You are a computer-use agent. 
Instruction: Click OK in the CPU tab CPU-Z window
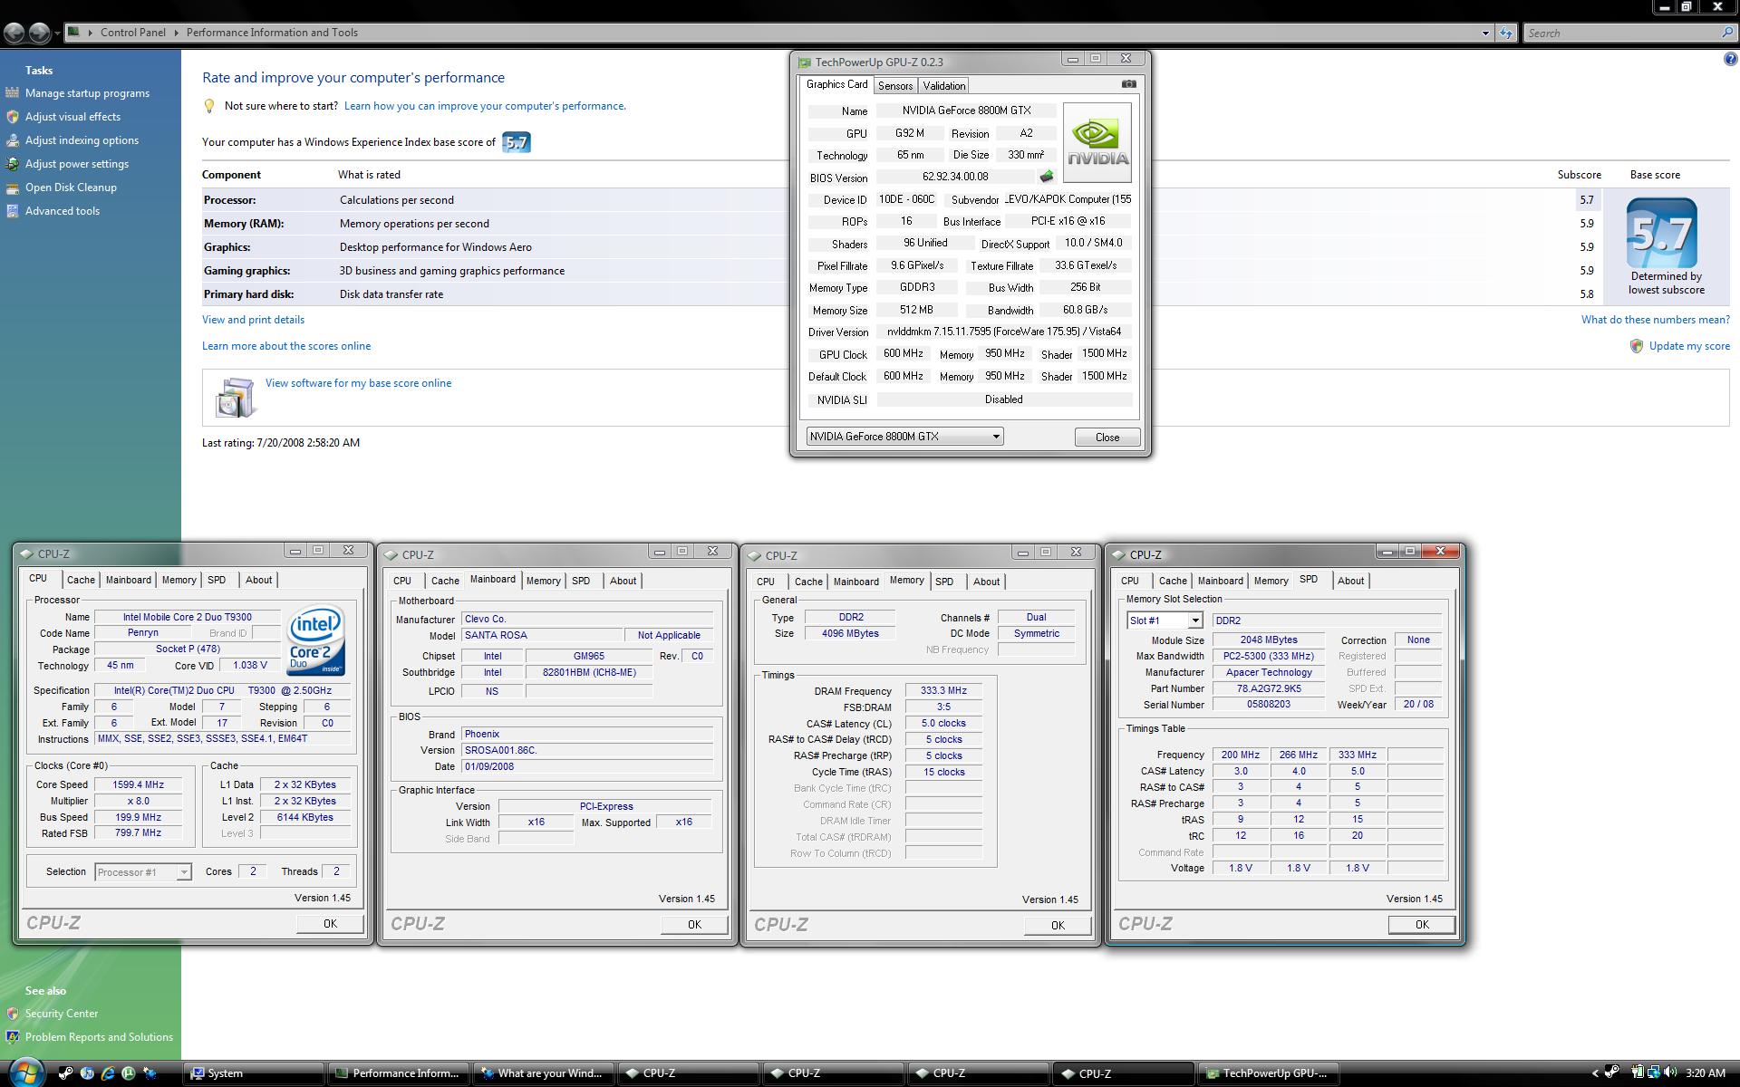coord(330,923)
